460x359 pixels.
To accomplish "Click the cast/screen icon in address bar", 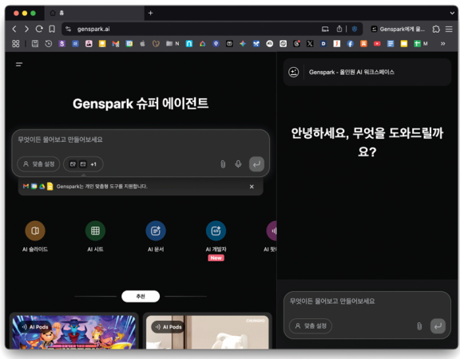I will 325,29.
